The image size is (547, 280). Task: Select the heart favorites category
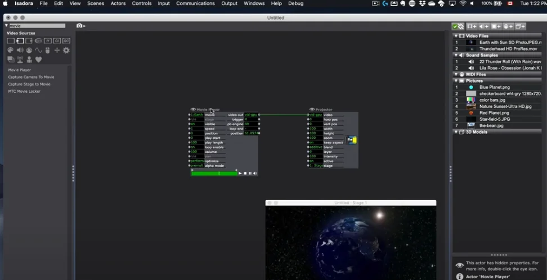[x=38, y=60]
